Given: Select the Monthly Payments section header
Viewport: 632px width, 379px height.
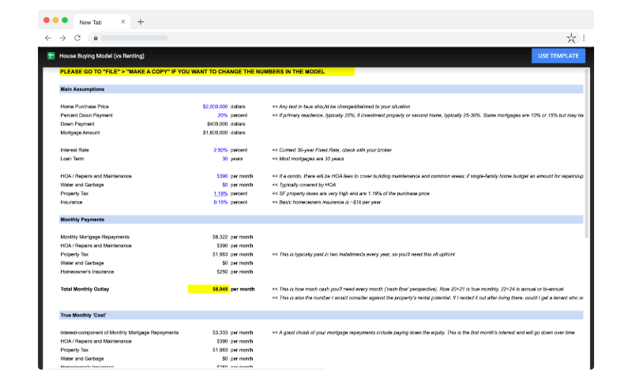Looking at the screenshot, I should pos(321,220).
